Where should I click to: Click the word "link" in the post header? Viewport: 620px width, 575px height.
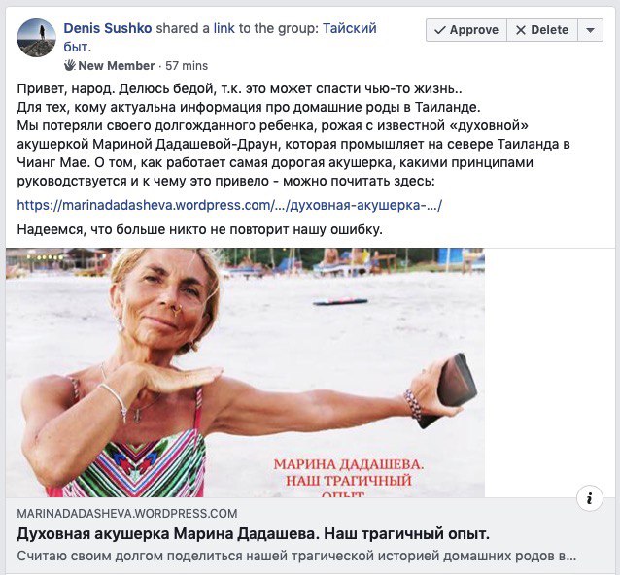(224, 28)
